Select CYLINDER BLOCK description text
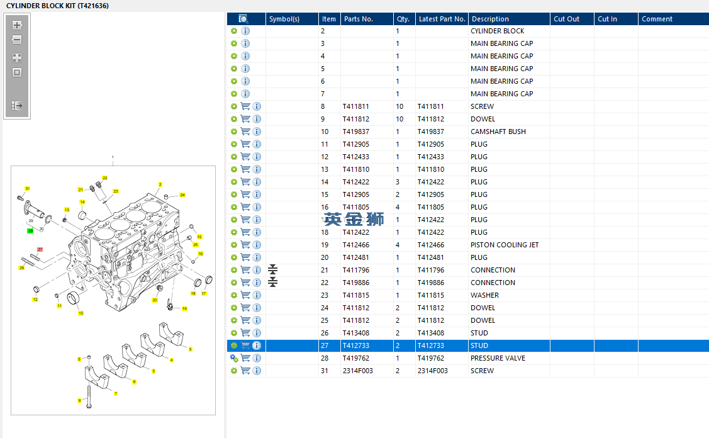The image size is (709, 438). pos(498,31)
